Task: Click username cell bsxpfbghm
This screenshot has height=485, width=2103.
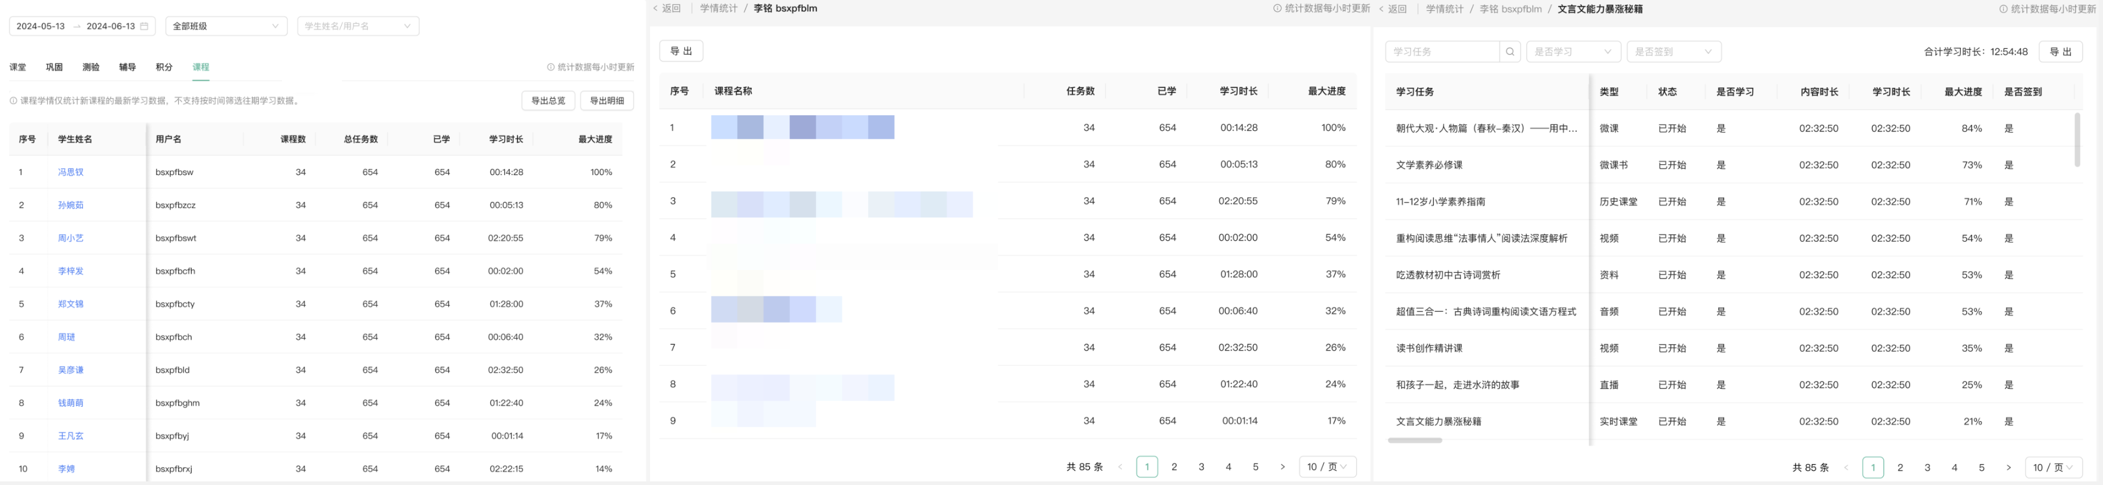Action: pos(178,403)
